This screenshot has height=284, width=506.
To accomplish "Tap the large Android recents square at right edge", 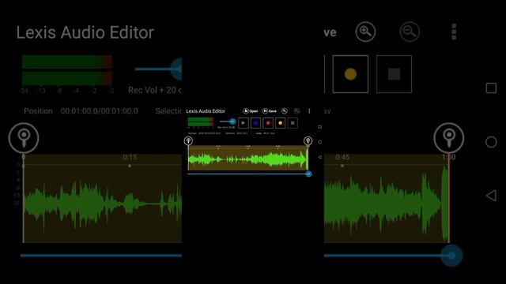I will pos(491,88).
